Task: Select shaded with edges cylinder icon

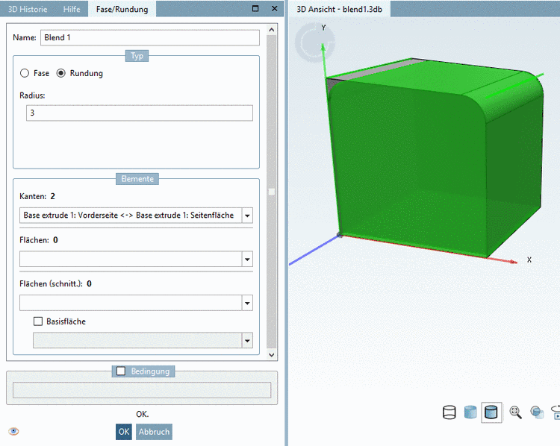Action: [491, 412]
